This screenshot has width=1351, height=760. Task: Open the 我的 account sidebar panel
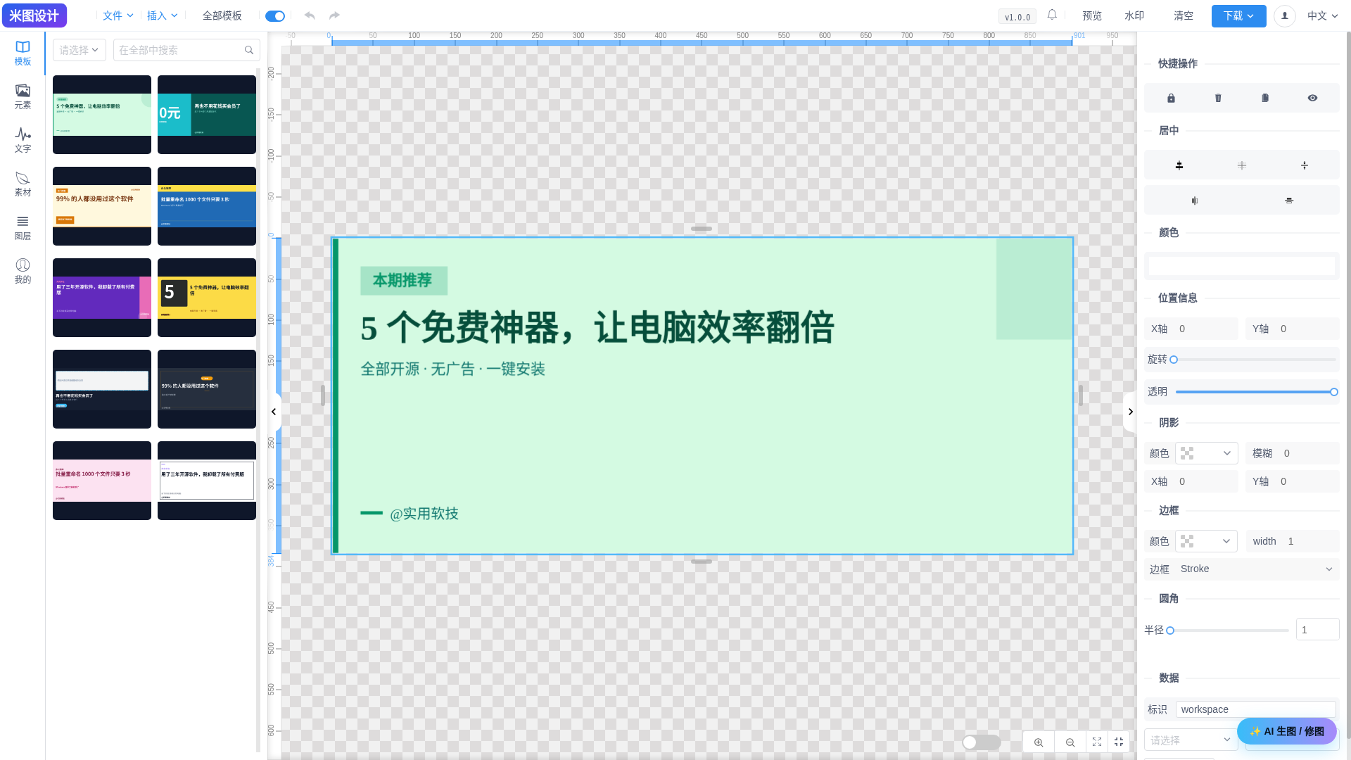click(23, 272)
